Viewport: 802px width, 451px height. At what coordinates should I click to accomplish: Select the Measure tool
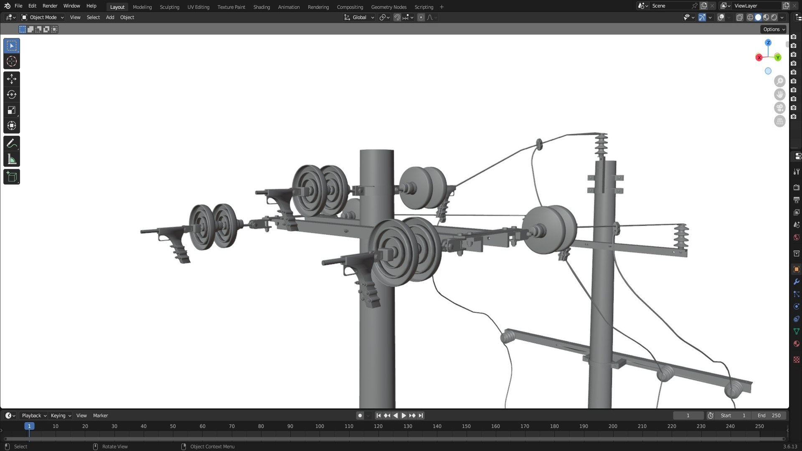12,159
